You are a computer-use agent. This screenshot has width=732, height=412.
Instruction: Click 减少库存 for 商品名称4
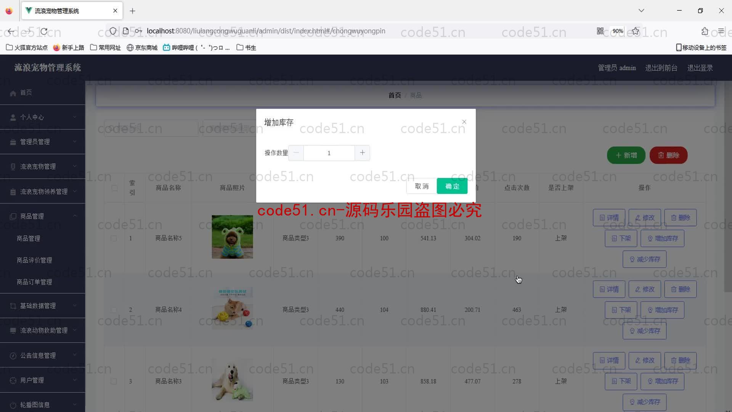coord(645,331)
